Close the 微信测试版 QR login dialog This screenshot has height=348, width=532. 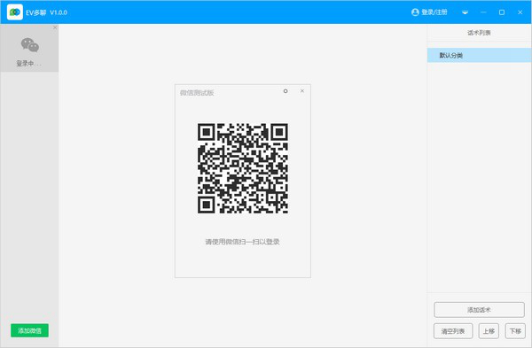(x=302, y=91)
